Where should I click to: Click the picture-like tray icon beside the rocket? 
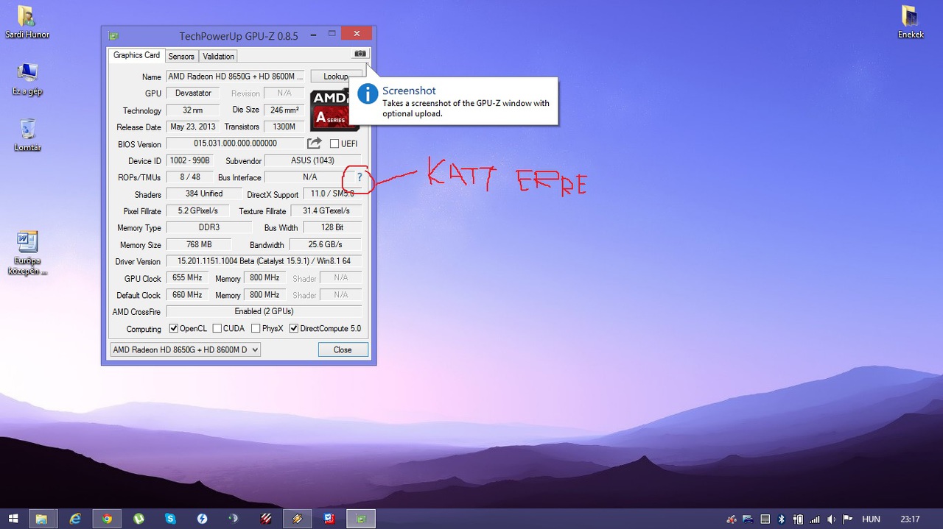click(x=748, y=519)
